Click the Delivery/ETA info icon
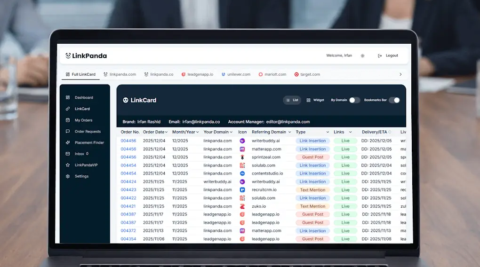The image size is (480, 267). click(390, 132)
